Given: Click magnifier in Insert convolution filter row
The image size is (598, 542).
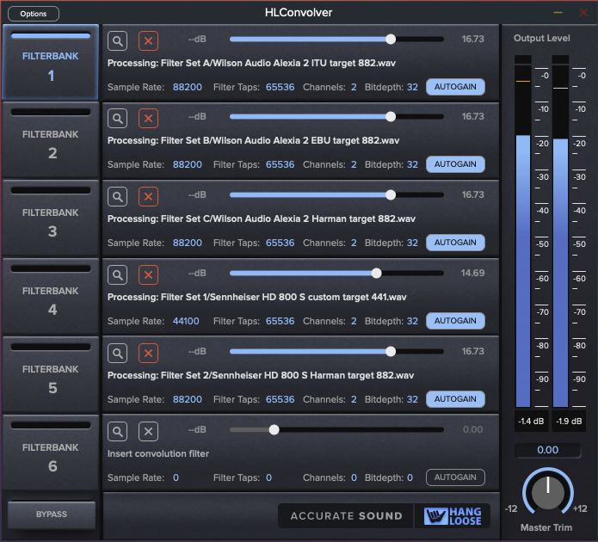Looking at the screenshot, I should click(x=118, y=431).
